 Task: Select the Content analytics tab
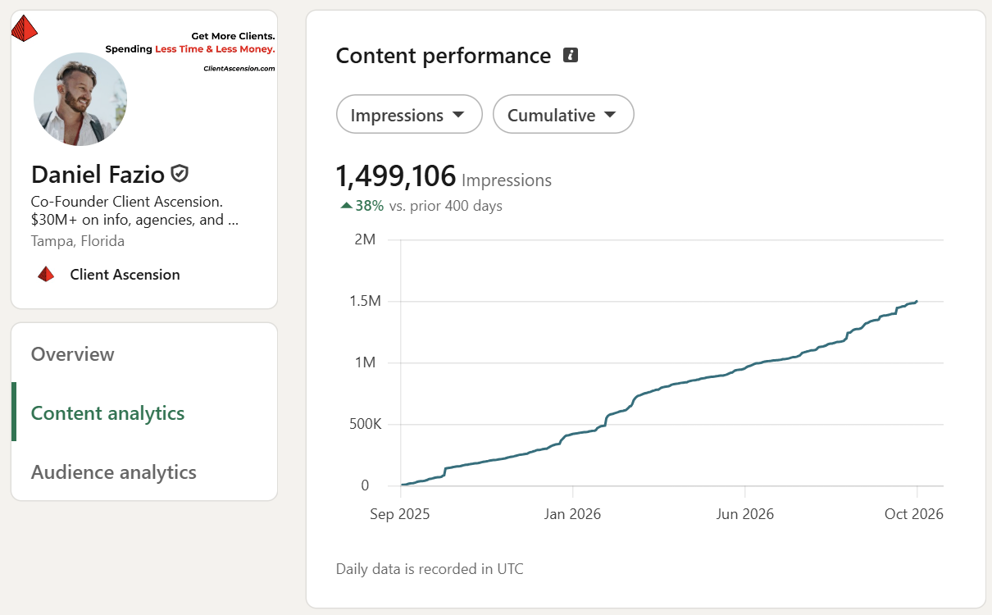pyautogui.click(x=108, y=413)
